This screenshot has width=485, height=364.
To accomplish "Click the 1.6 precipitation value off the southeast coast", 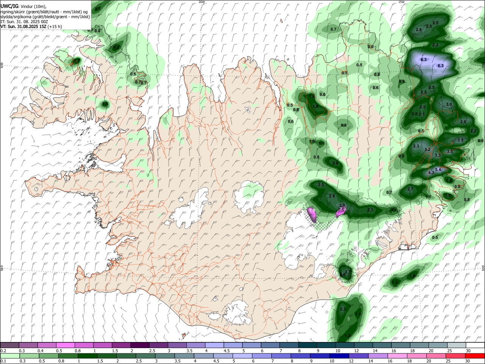I will (x=412, y=276).
